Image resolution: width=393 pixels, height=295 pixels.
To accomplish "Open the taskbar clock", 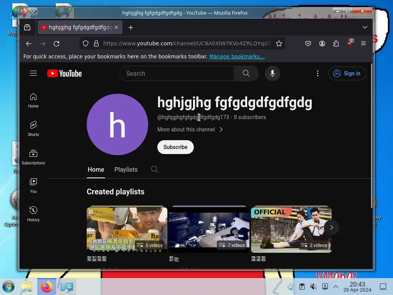I will pos(357,287).
